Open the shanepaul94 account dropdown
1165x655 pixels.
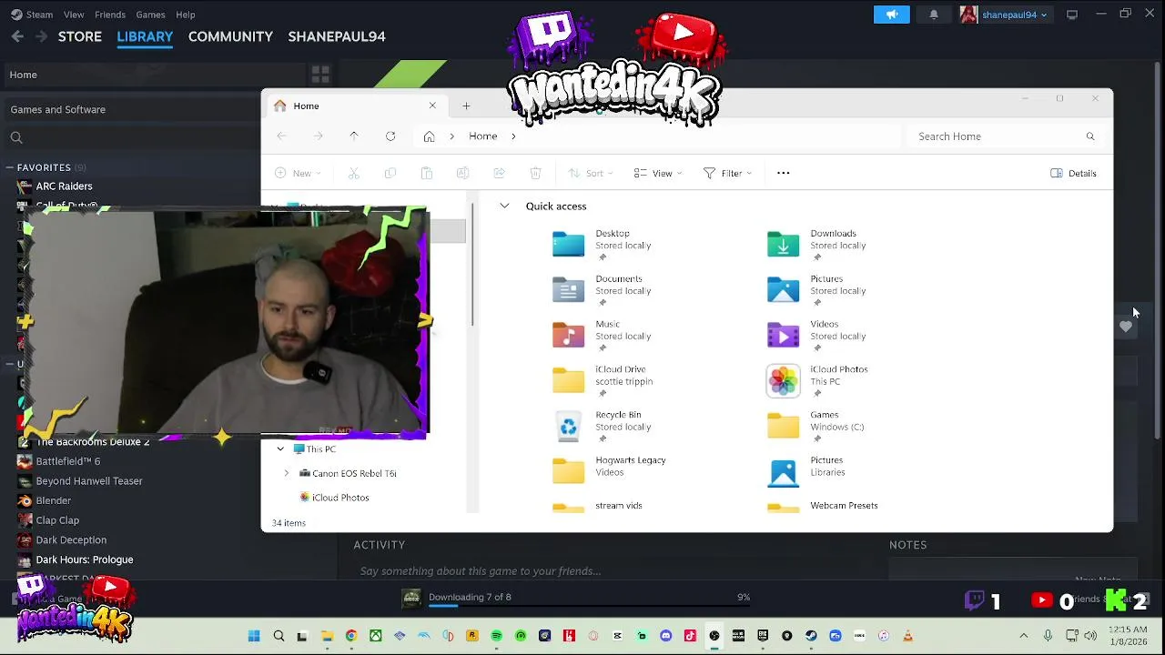(1004, 15)
